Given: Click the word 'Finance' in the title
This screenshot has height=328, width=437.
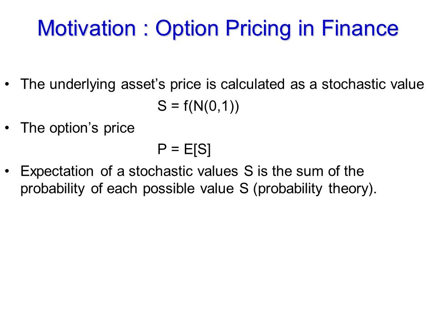Looking at the screenshot, I should [360, 28].
